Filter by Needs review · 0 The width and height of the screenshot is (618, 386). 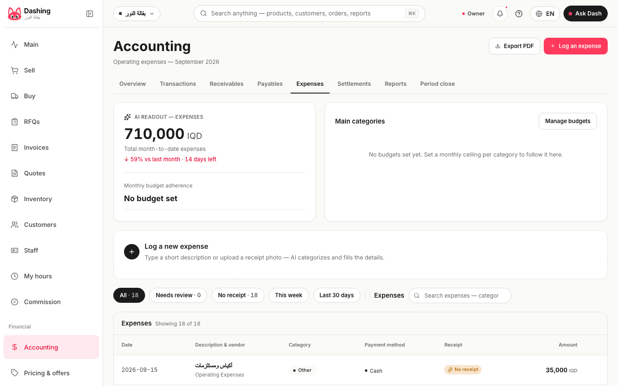click(178, 295)
